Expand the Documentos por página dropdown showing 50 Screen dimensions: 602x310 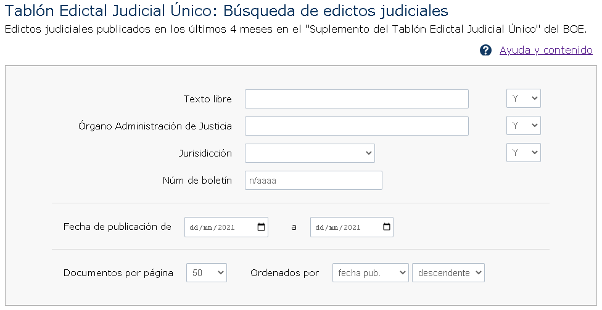click(207, 273)
